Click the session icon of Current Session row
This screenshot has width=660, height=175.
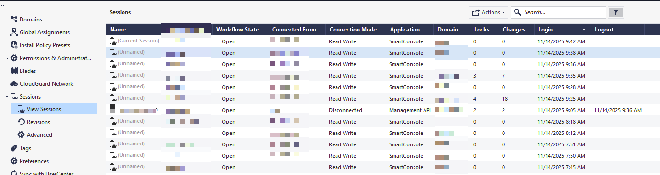(113, 41)
